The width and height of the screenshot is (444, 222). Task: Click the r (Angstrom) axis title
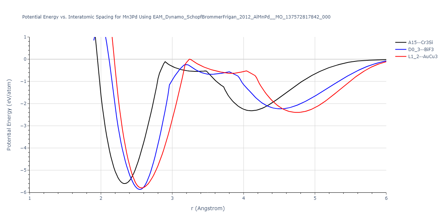[x=208, y=208]
